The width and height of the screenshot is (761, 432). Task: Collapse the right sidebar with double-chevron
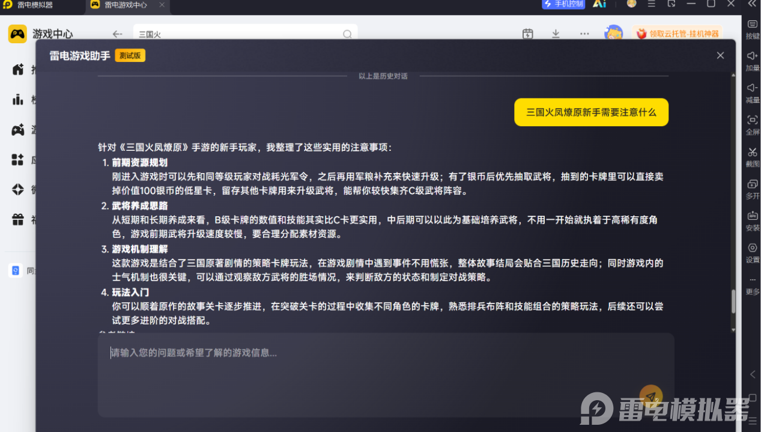(752, 4)
